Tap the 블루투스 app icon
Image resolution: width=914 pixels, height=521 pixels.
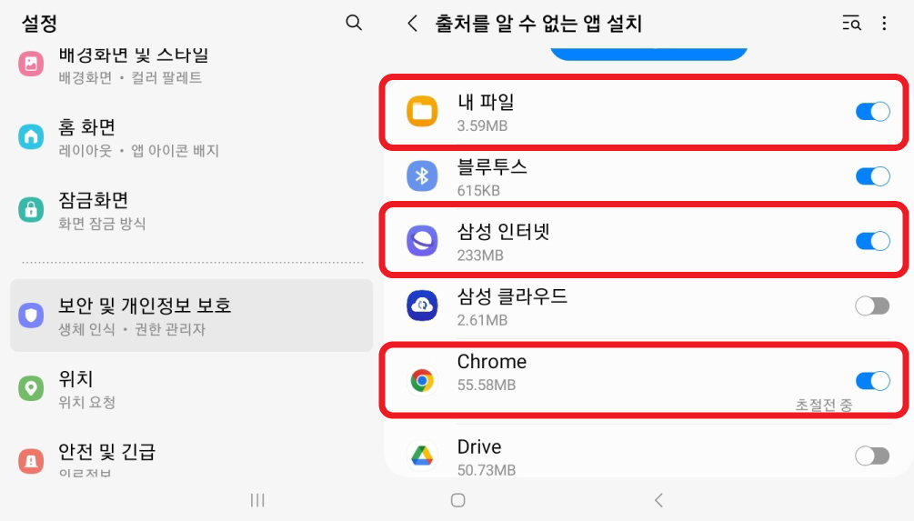click(x=422, y=176)
